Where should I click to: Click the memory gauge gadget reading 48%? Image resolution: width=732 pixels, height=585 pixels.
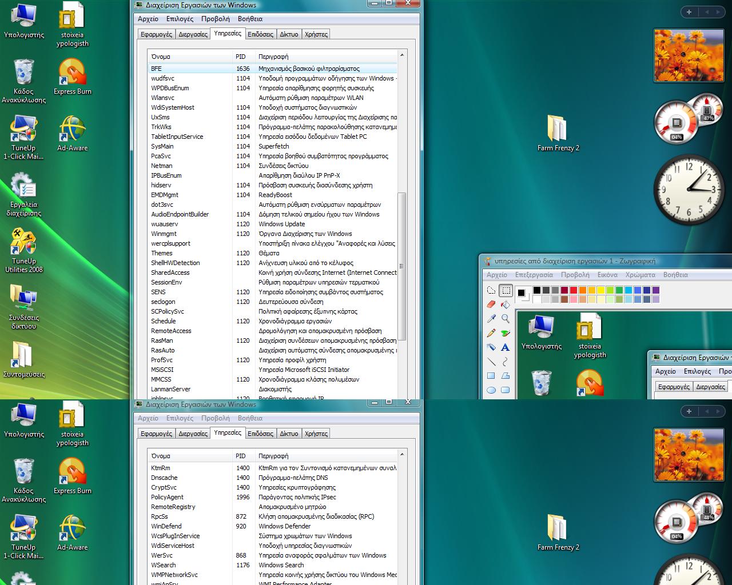[708, 508]
